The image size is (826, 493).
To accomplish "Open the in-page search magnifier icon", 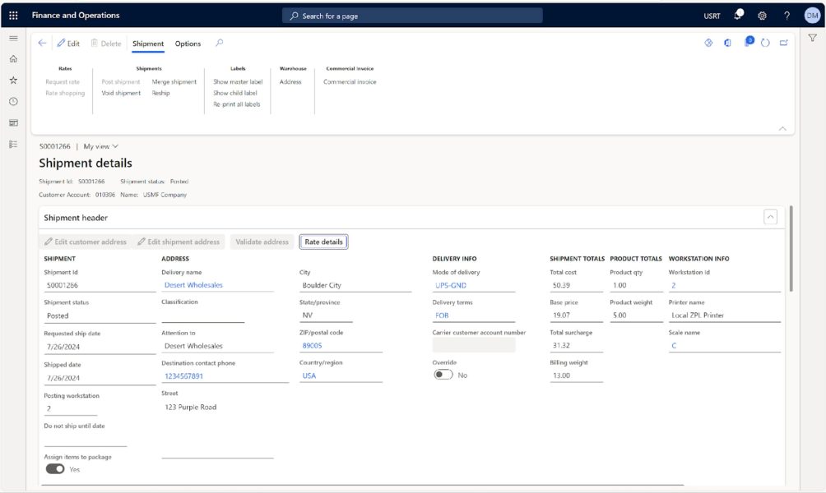I will 218,44.
